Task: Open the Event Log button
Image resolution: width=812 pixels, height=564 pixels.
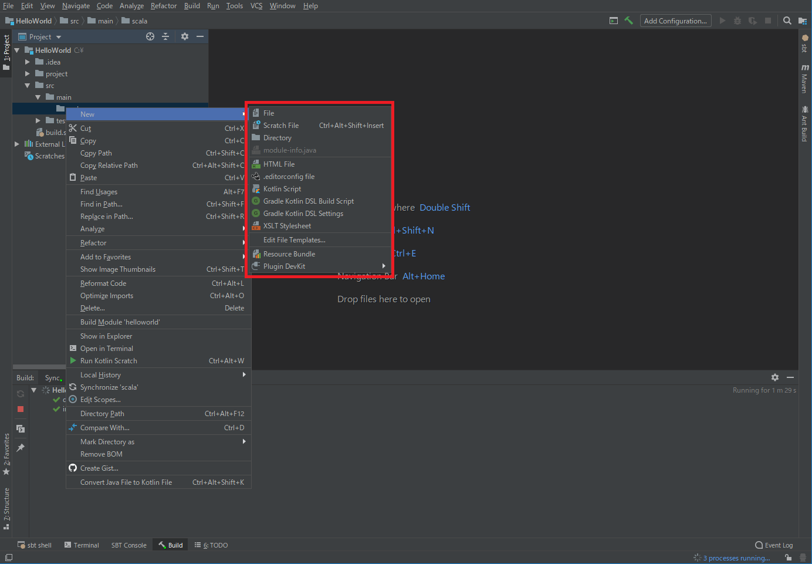Action: pyautogui.click(x=774, y=545)
